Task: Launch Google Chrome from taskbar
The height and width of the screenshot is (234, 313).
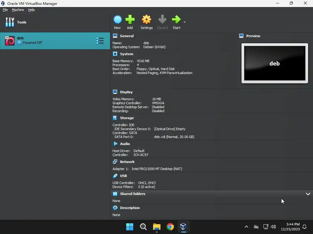Action: tap(170, 227)
